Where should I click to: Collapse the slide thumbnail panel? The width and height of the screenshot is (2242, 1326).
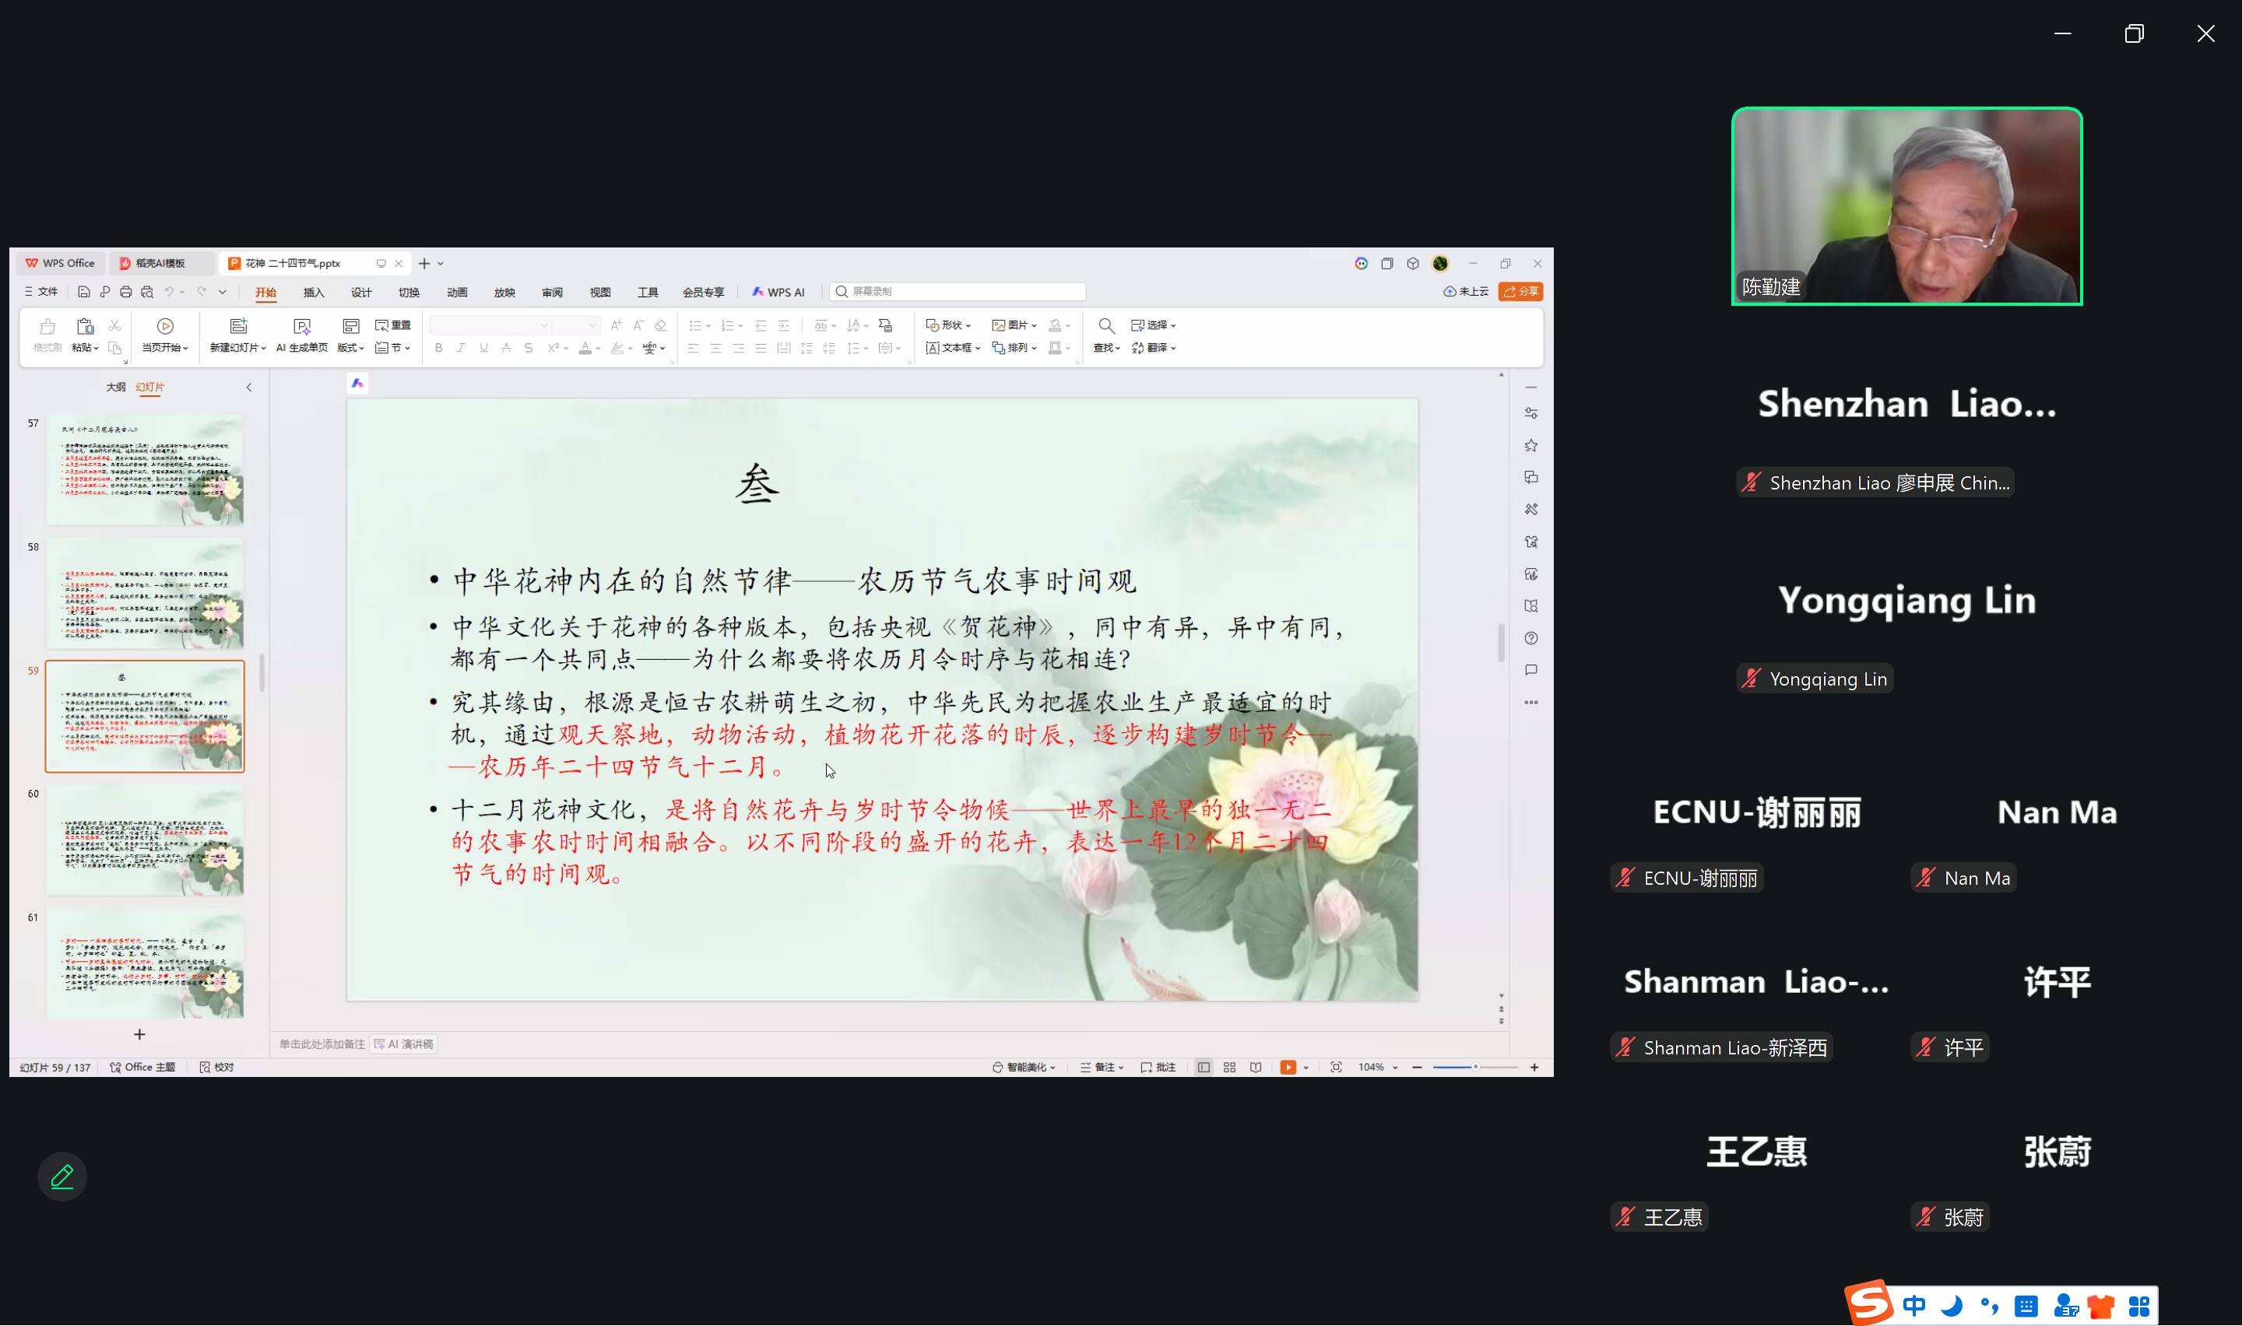click(249, 387)
